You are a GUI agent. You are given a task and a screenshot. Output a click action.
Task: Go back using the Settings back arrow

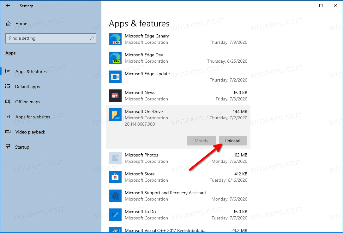click(8, 6)
